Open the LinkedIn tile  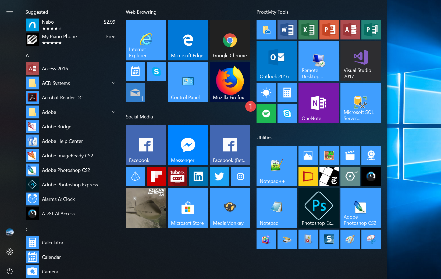pos(198,176)
